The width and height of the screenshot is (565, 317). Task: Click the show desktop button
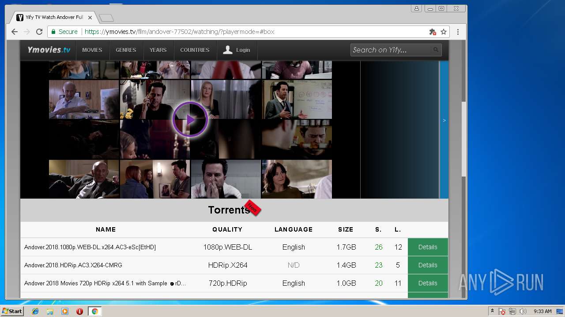coord(561,311)
